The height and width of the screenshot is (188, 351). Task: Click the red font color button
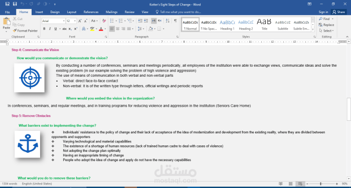(x=101, y=29)
